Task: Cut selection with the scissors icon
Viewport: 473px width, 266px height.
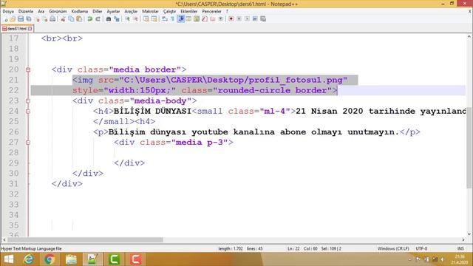Action: 63,19
